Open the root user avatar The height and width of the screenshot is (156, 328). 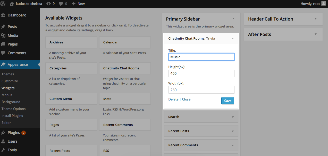click(324, 4)
